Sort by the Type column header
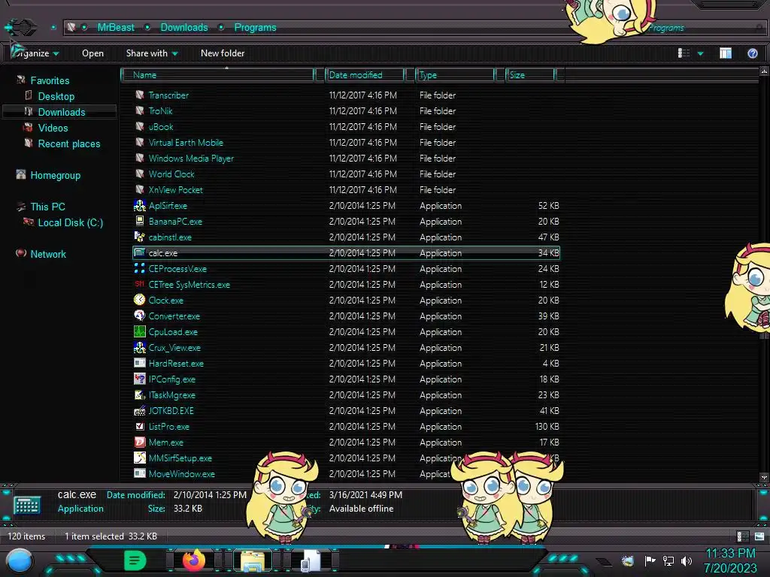 [455, 75]
